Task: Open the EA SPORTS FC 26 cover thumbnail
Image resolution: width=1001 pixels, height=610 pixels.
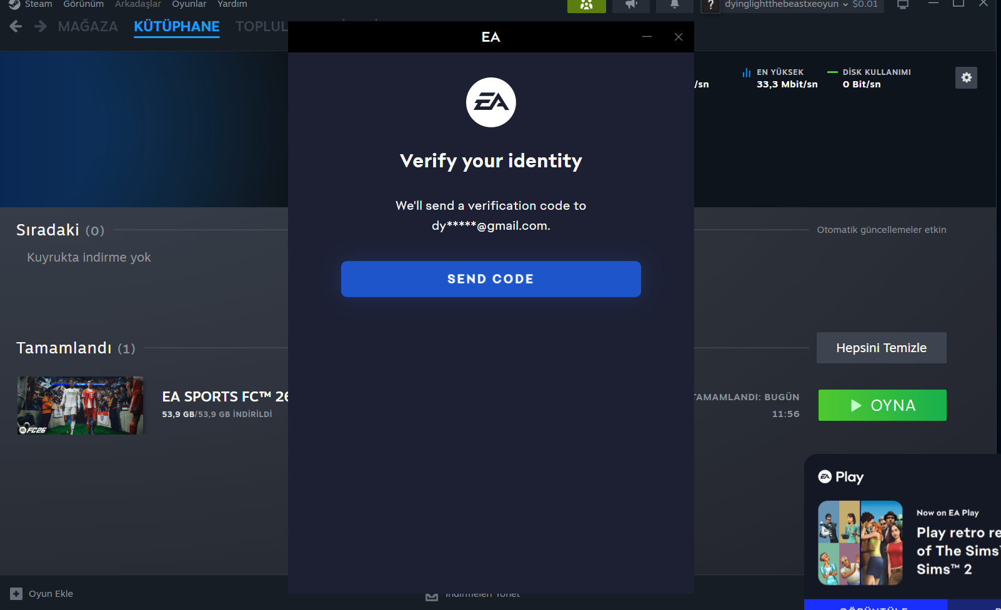Action: 81,405
